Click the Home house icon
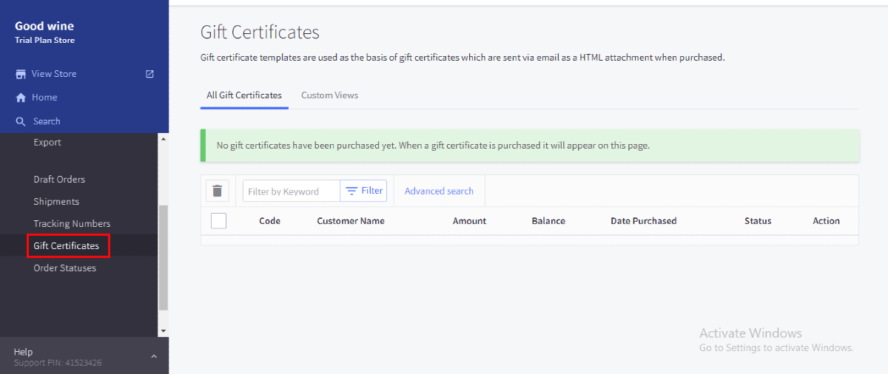The image size is (888, 374). (x=21, y=98)
